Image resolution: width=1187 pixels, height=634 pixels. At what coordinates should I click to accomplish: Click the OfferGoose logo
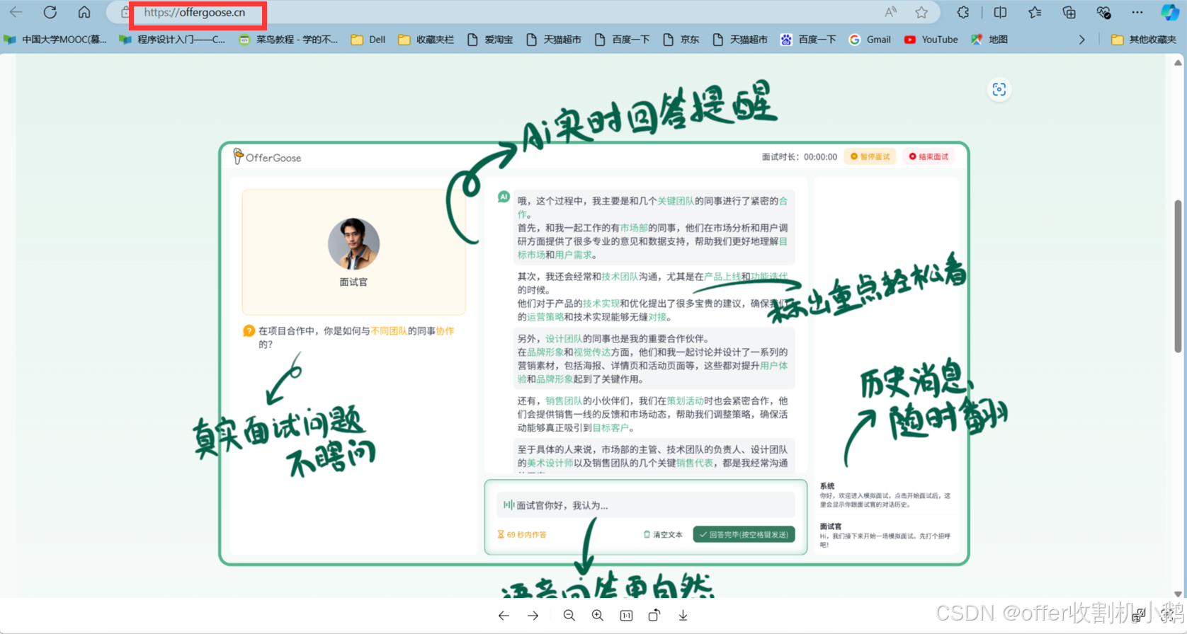tap(267, 157)
